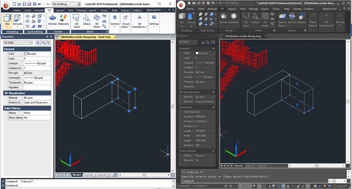Click horizontal scrollbar thumb in enjiCAD 2020 drawing
352x189 pixels.
317,166
